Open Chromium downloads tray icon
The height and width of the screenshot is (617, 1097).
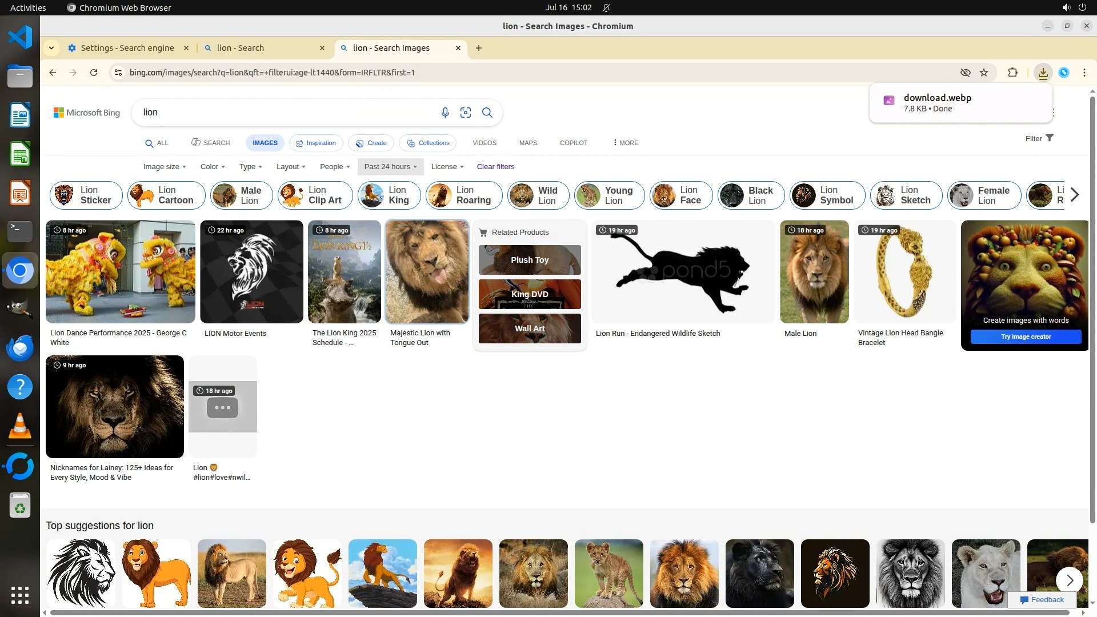click(1043, 73)
